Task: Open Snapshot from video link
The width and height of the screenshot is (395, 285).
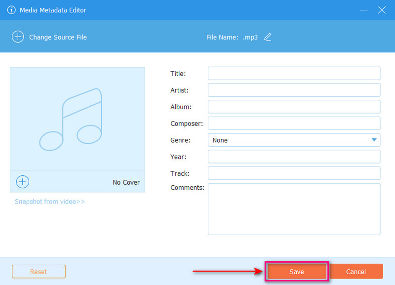Action: 49,202
